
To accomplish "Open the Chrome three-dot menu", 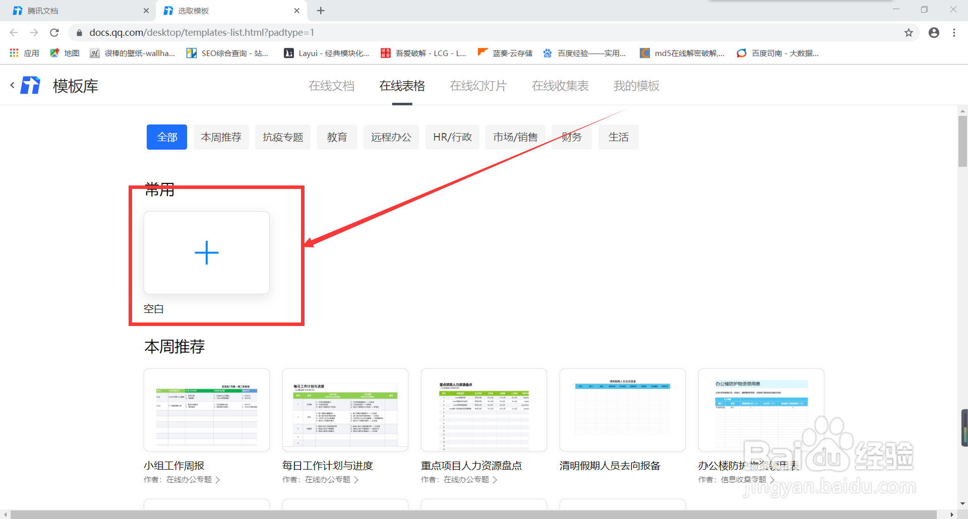I will [954, 33].
